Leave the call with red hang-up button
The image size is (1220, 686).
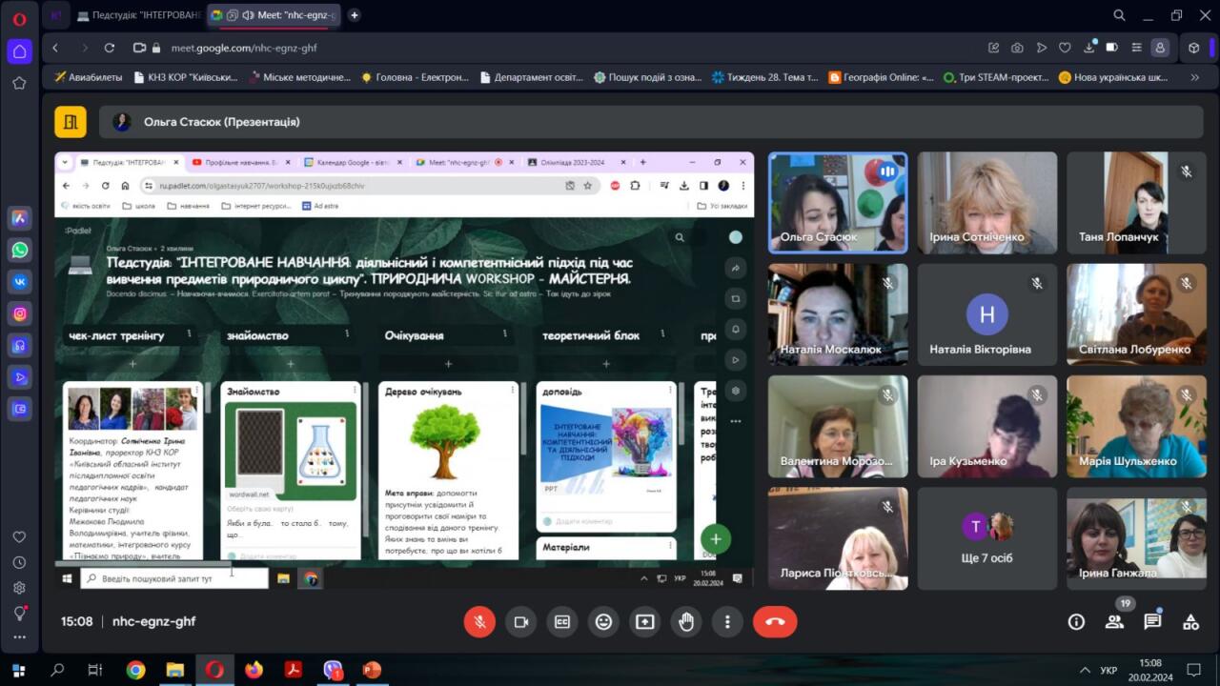coord(775,622)
